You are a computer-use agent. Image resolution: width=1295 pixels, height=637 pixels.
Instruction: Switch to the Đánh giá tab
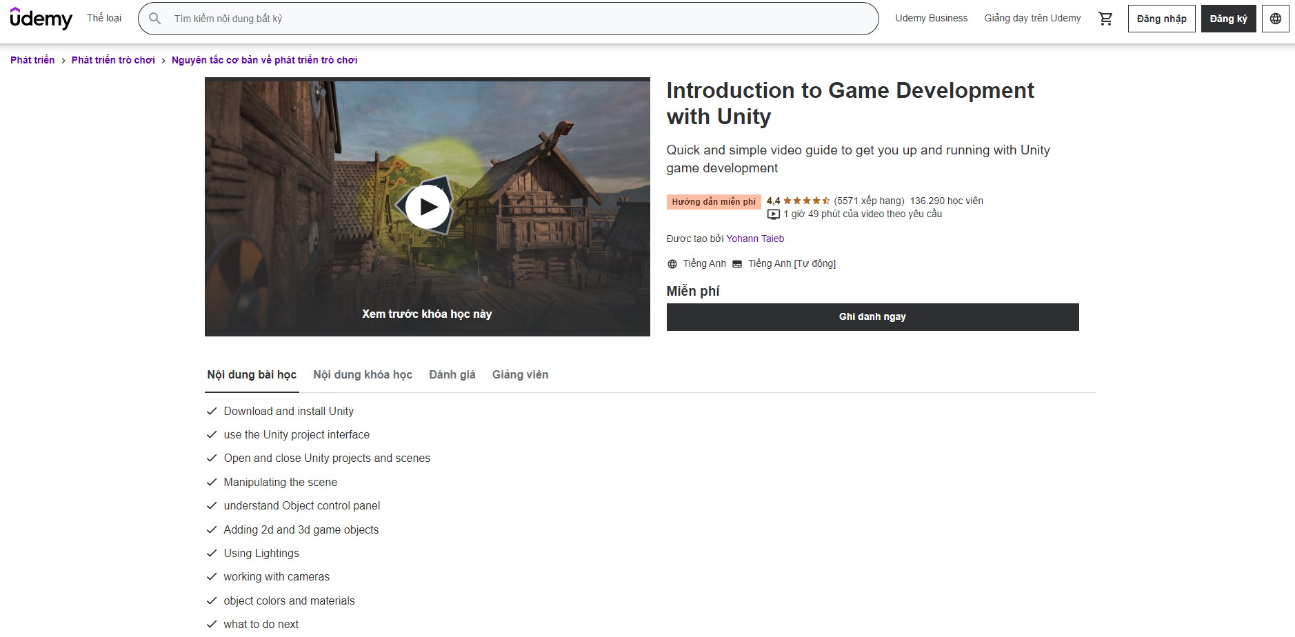(x=452, y=374)
